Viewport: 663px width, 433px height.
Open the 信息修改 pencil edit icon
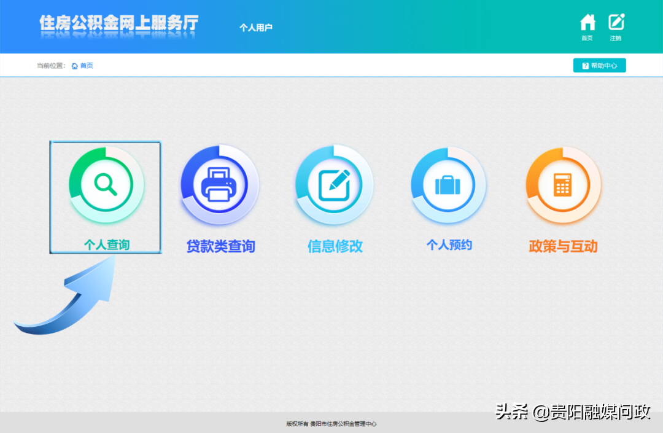tap(334, 184)
